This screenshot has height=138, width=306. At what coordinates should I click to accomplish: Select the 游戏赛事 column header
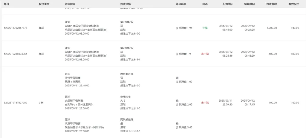point(70,4)
